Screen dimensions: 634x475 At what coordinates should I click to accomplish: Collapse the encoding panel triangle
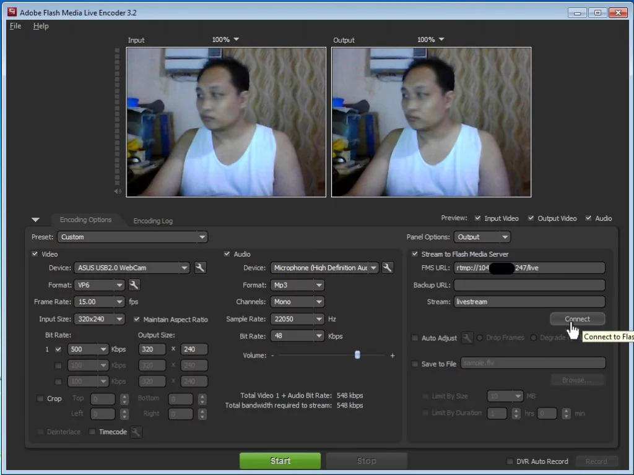coord(35,220)
